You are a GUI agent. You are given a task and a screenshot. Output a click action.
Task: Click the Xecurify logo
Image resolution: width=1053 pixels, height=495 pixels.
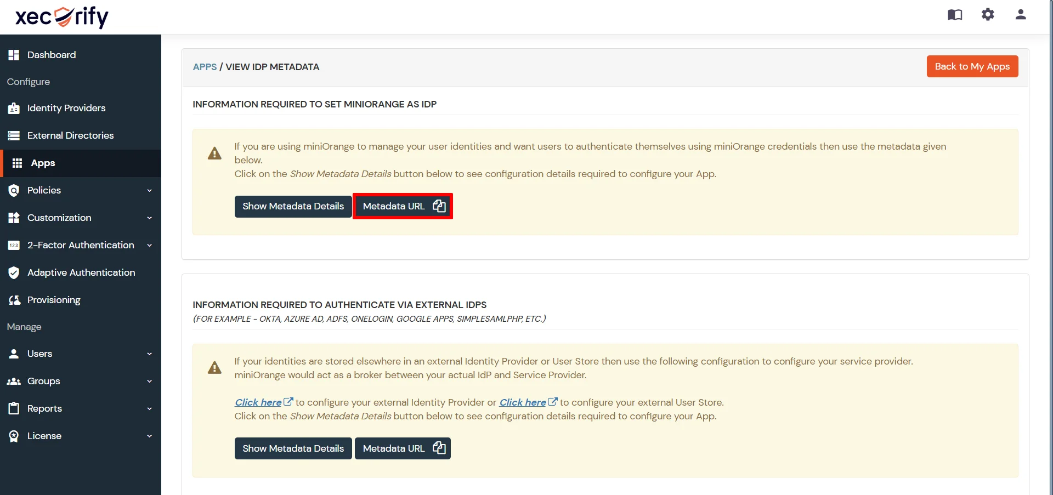coord(62,17)
